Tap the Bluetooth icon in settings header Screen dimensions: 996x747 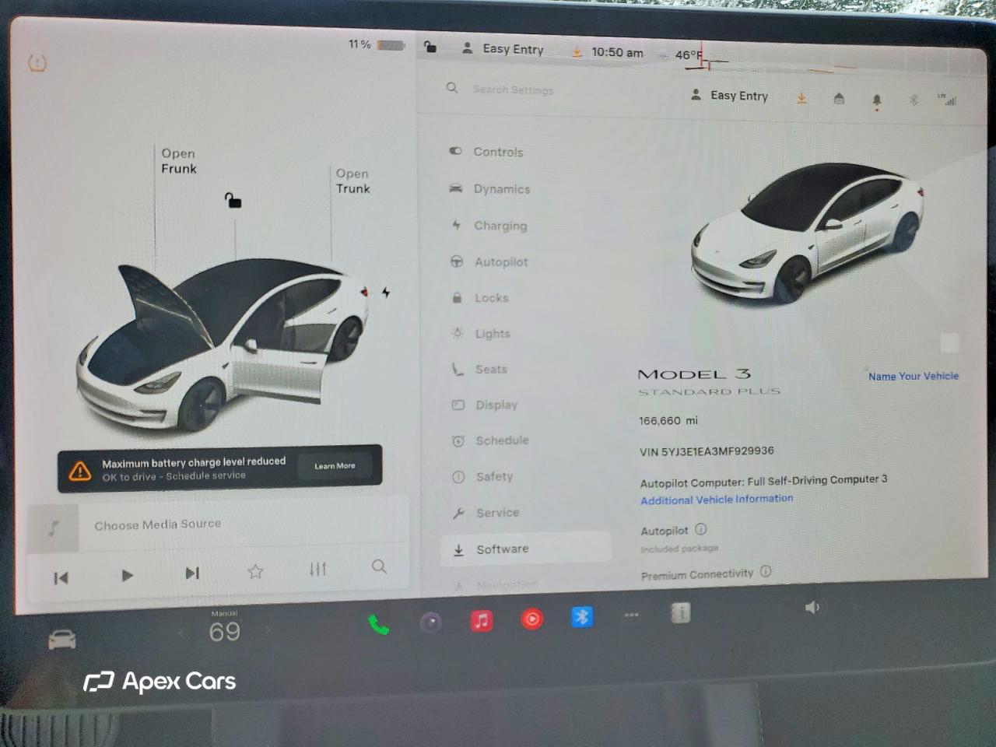coord(914,100)
